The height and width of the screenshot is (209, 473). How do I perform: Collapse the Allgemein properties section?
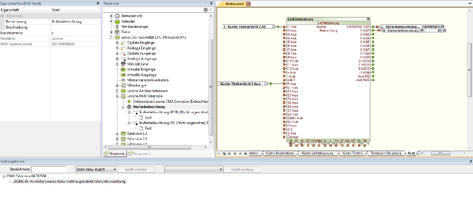[x=2, y=16]
